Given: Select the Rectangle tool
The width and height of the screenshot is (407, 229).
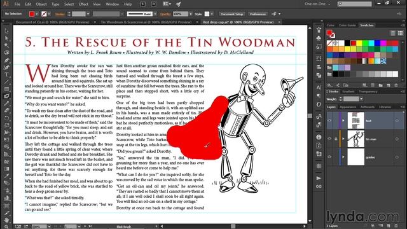Looking at the screenshot, I should click(x=6, y=89).
